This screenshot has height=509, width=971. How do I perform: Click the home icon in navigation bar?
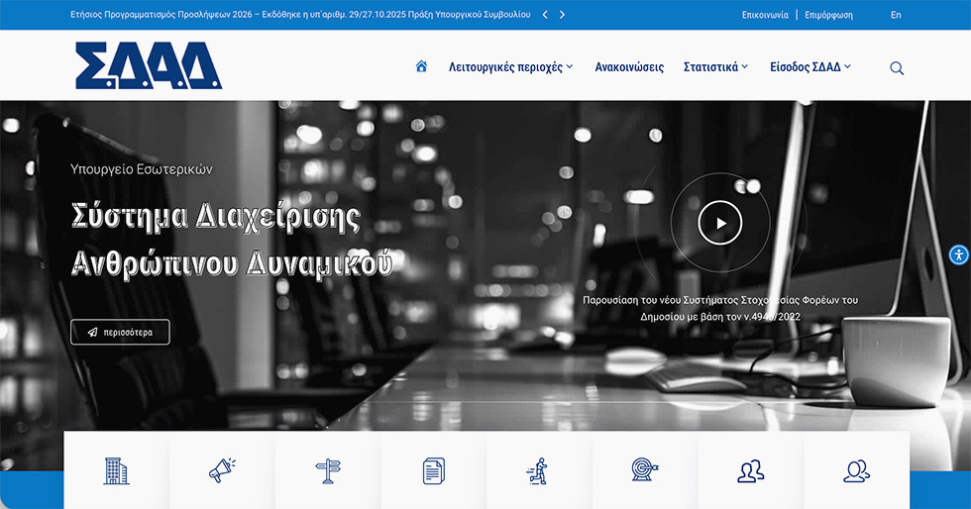[421, 67]
